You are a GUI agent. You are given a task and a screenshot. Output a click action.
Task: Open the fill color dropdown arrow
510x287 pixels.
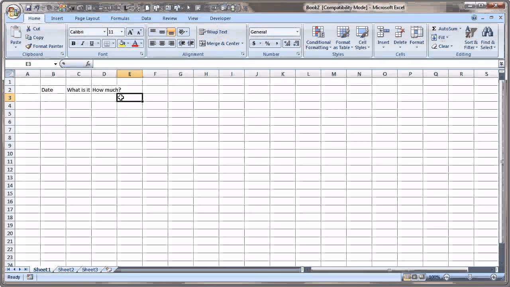(x=128, y=43)
